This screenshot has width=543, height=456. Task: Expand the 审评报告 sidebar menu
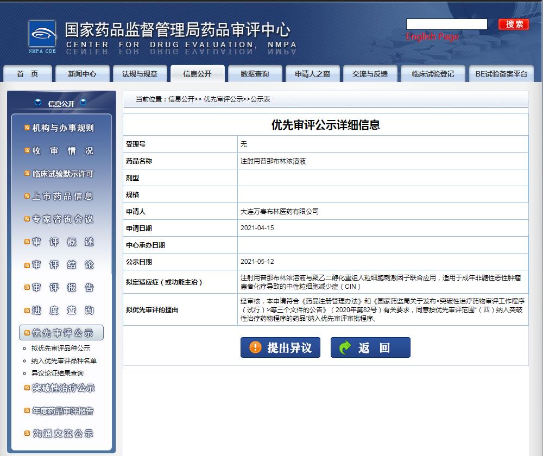point(62,288)
